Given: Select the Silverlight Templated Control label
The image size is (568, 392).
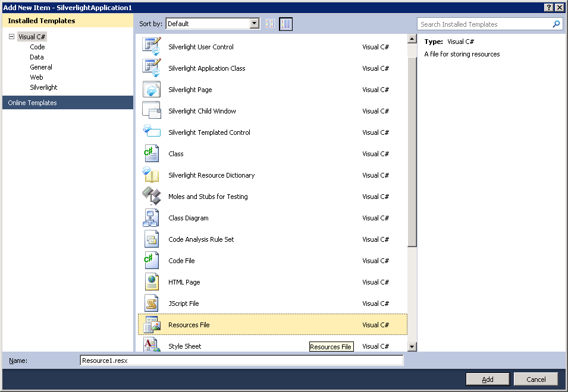Looking at the screenshot, I should (x=209, y=132).
